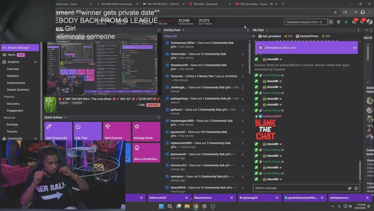Dismiss the kidhuncho22 notification chip
This screenshot has height=211, width=374.
tap(186, 198)
